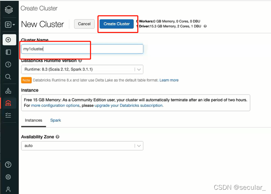This screenshot has width=271, height=194.
Task: Open the Data shapes icon in sidebar
Action: 8,91
